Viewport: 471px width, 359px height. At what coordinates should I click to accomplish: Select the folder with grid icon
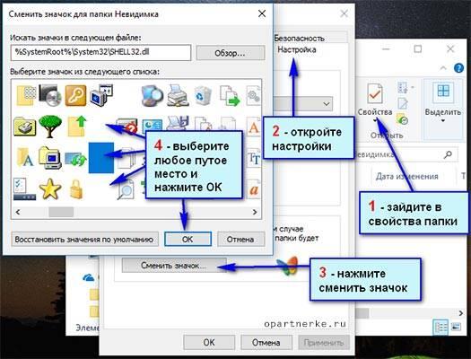(x=26, y=95)
